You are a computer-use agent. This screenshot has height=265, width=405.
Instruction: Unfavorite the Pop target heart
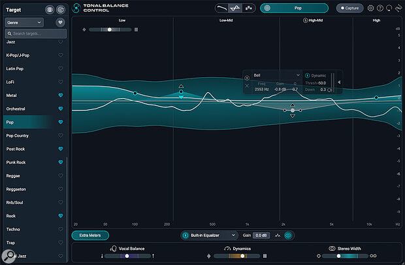pos(61,122)
